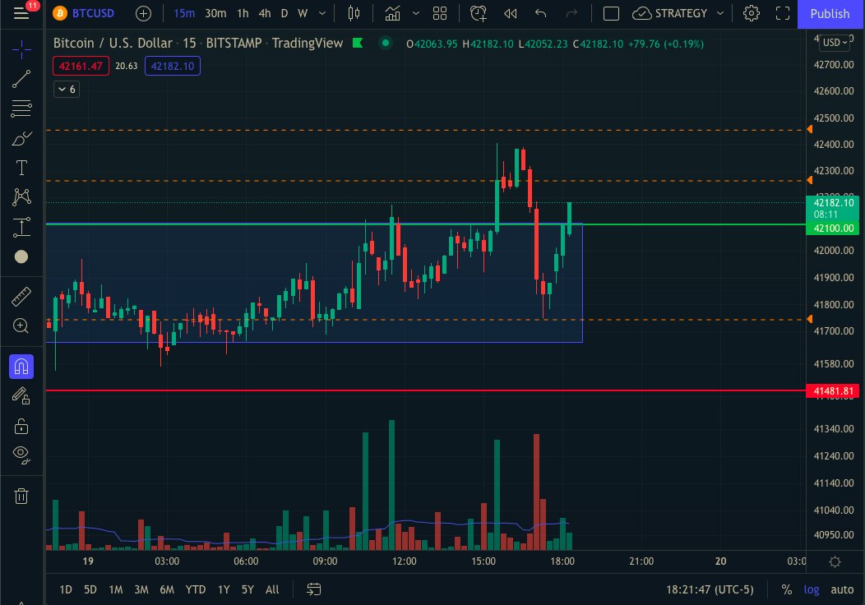Screen dimensions: 865x605
Task: Toggle magnet mode snapping
Action: (x=21, y=367)
